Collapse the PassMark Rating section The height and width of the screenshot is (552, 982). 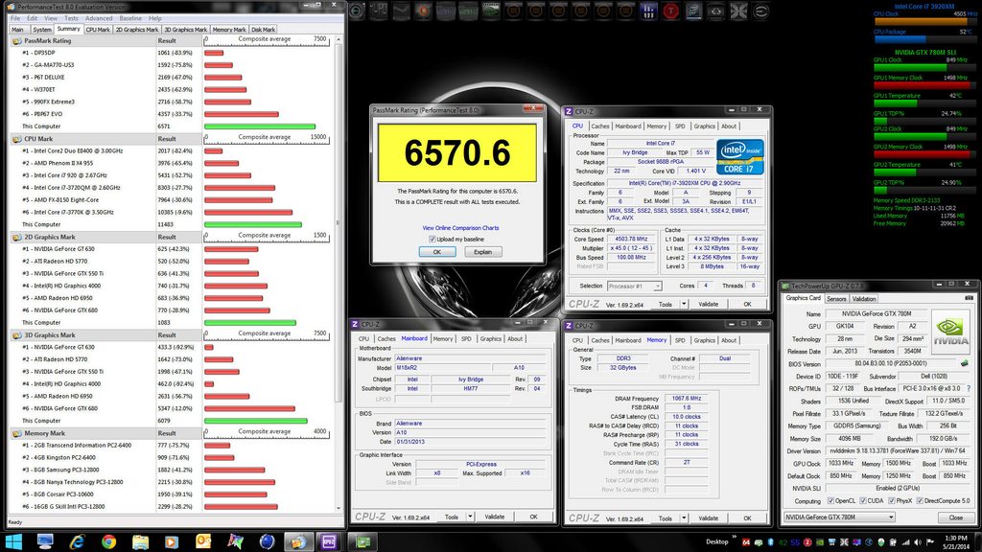coord(16,41)
